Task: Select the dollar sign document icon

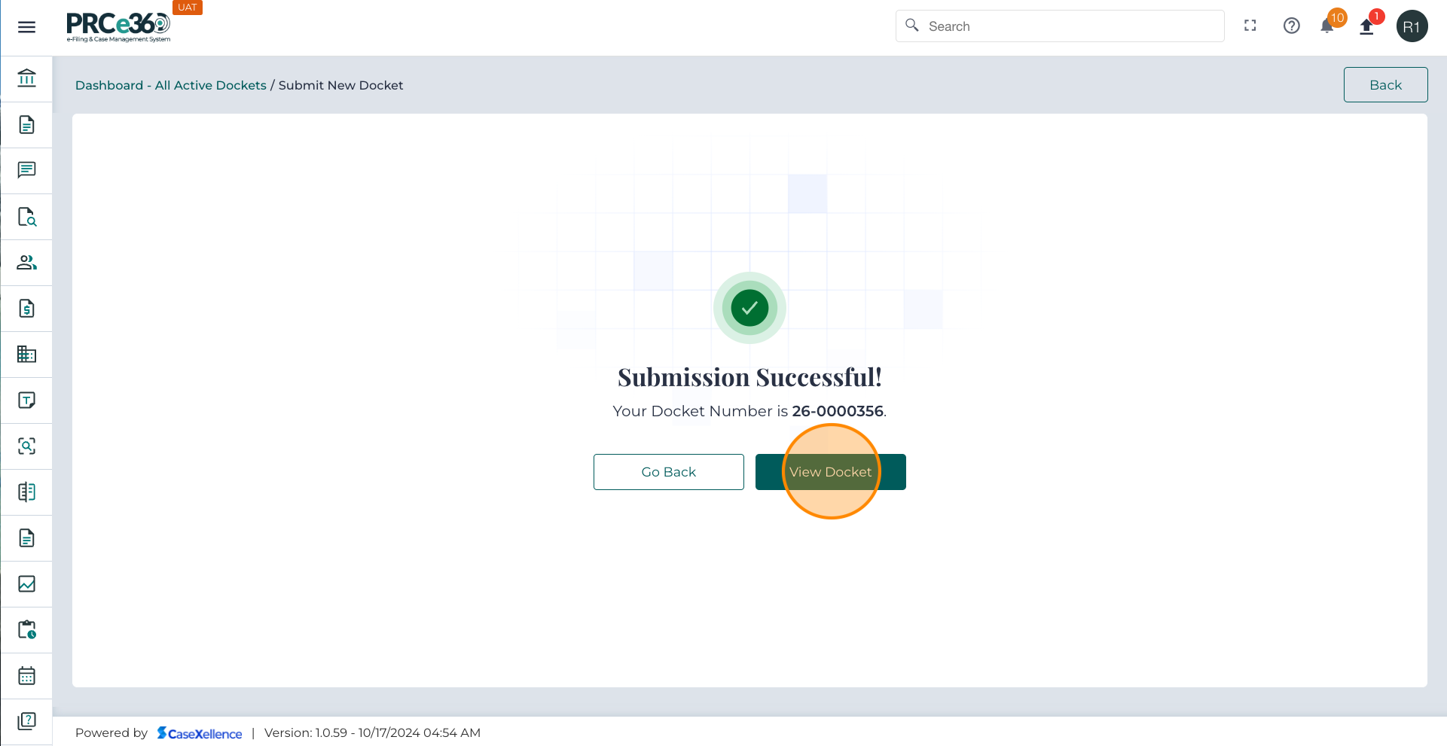Action: click(x=26, y=309)
